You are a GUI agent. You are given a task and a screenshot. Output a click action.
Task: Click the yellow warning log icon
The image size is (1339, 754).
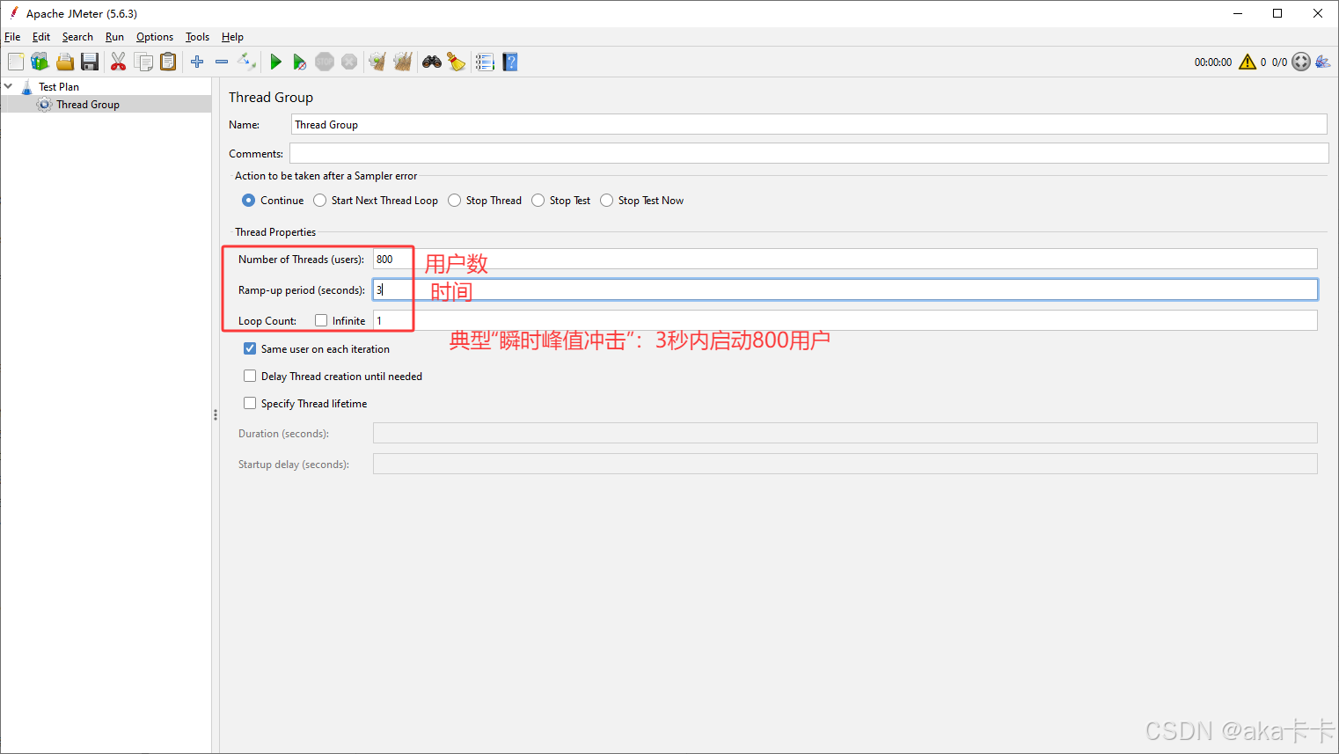[x=1248, y=62]
